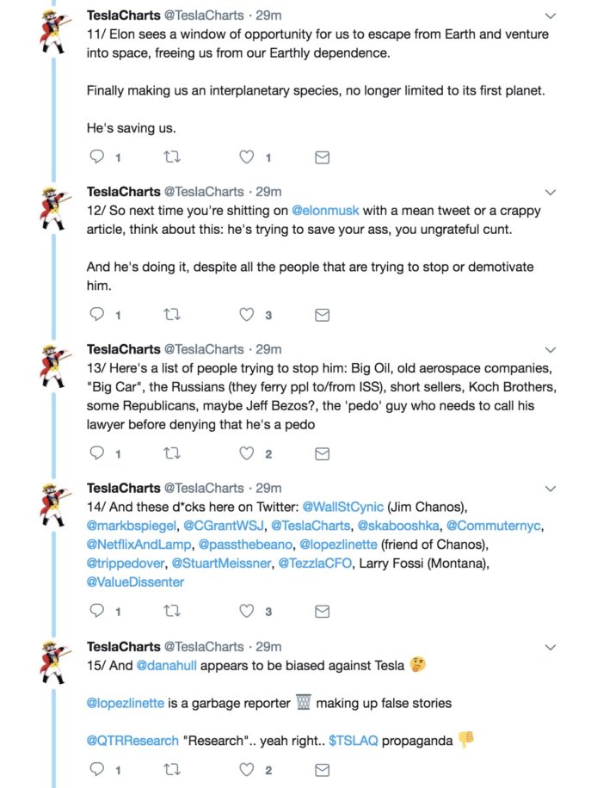Follow the $TSLAQ cashtag link
Image resolution: width=591 pixels, height=788 pixels.
[353, 741]
